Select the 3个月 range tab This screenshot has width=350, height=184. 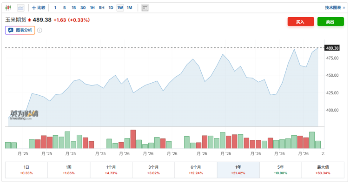click(153, 170)
